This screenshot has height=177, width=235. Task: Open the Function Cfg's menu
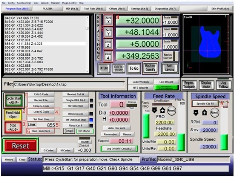point(24,3)
